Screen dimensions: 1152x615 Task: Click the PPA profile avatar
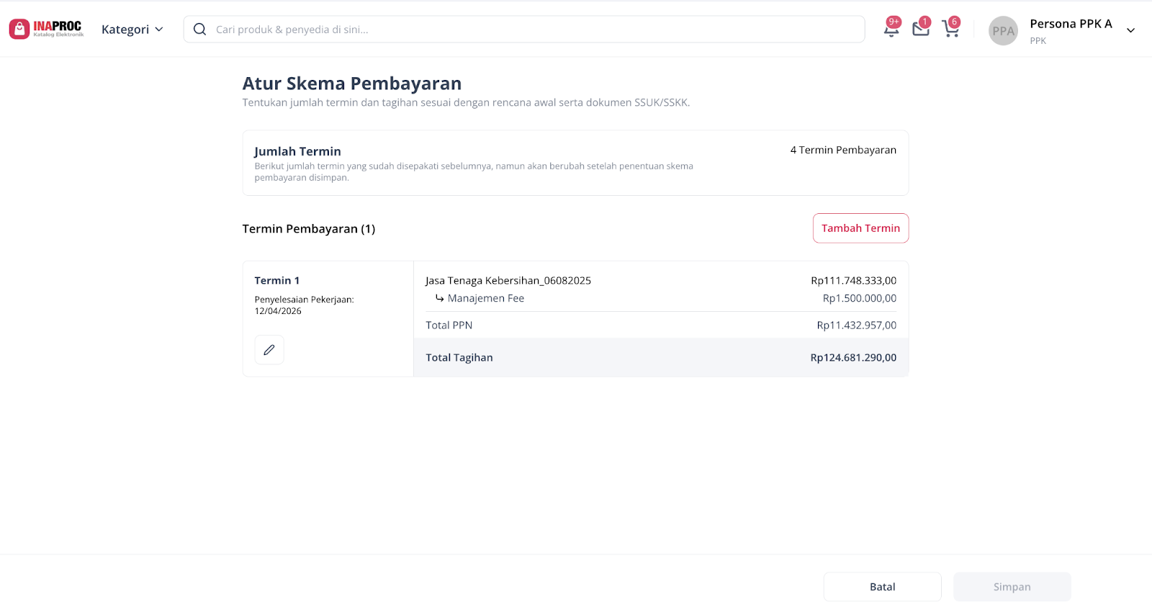pos(1003,31)
